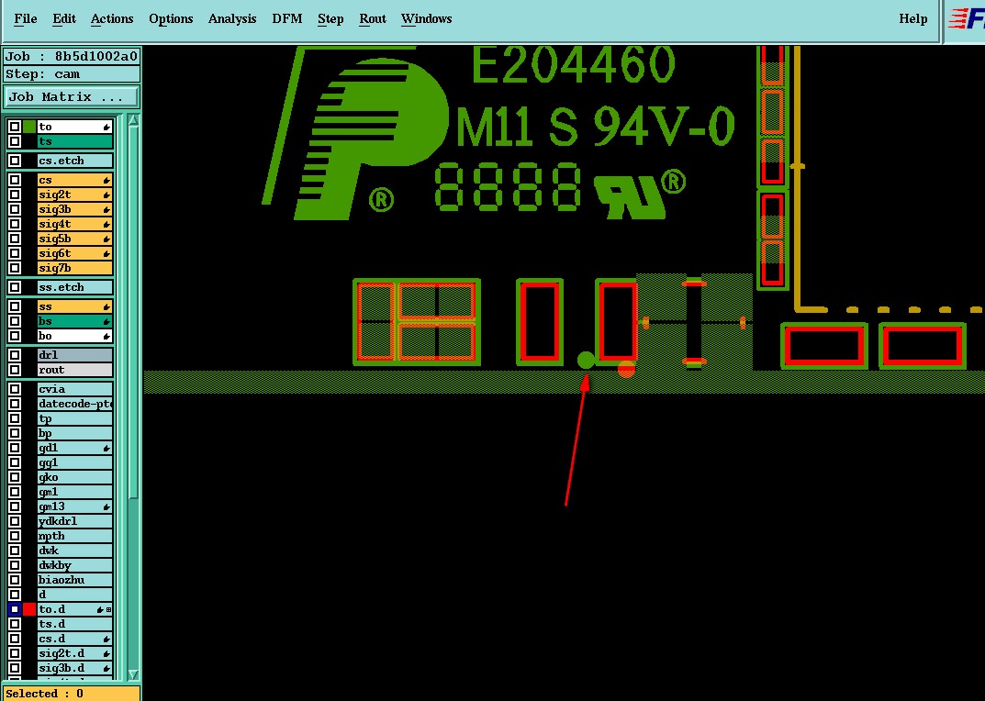Tick the checkbox for the to layer
The image size is (985, 701).
[x=15, y=127]
